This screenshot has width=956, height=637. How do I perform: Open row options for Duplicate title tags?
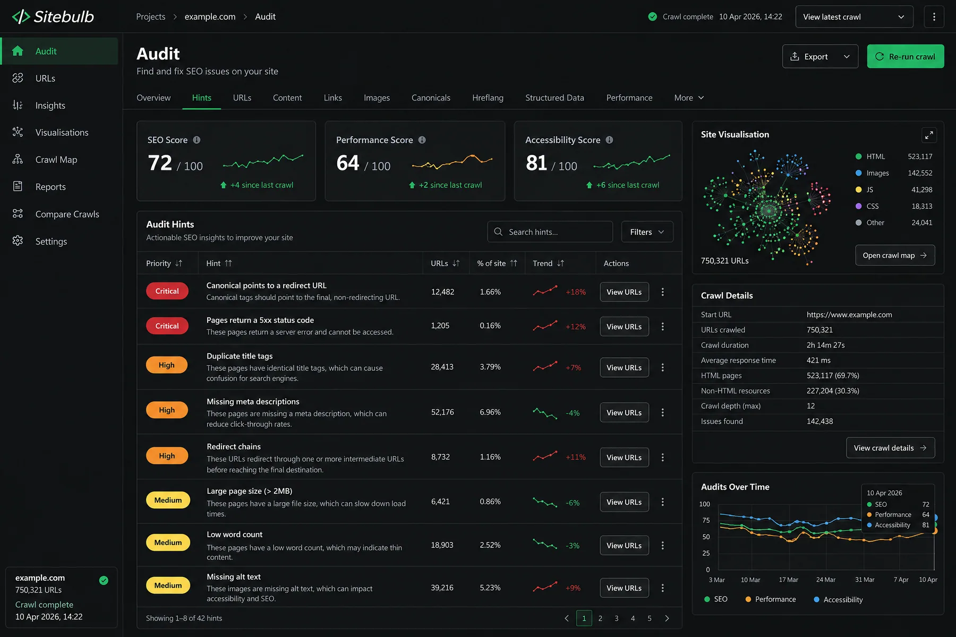(662, 367)
